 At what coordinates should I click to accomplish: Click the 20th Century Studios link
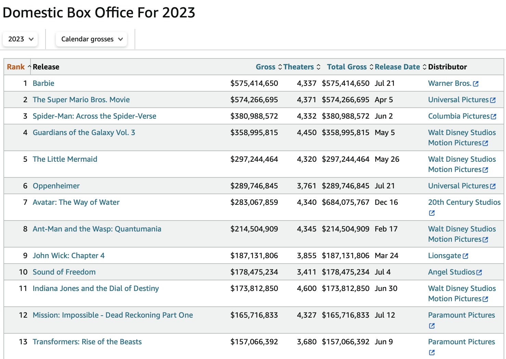tap(465, 202)
